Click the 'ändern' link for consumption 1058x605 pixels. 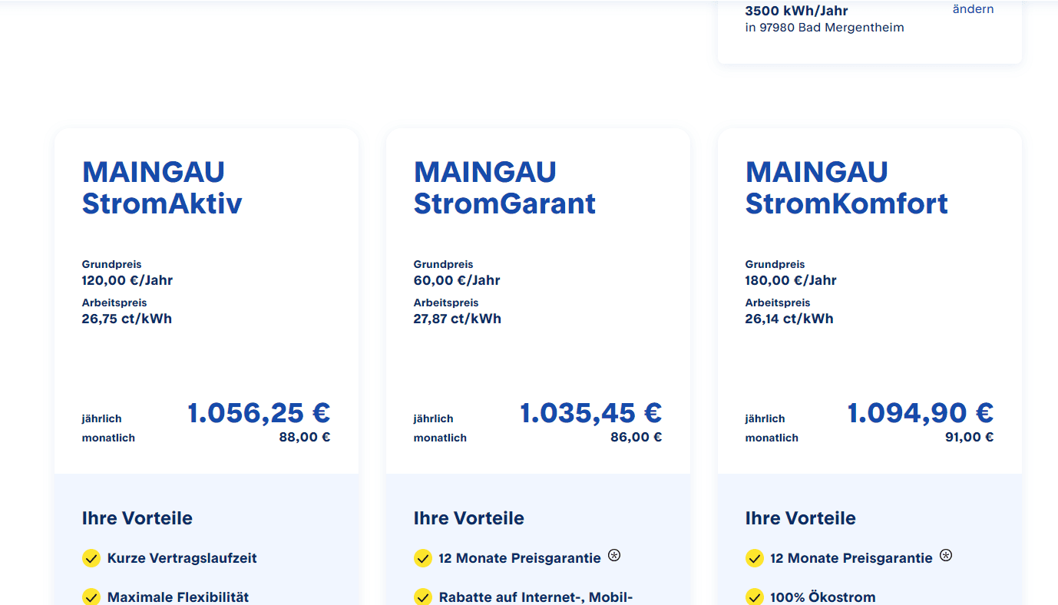click(x=973, y=9)
